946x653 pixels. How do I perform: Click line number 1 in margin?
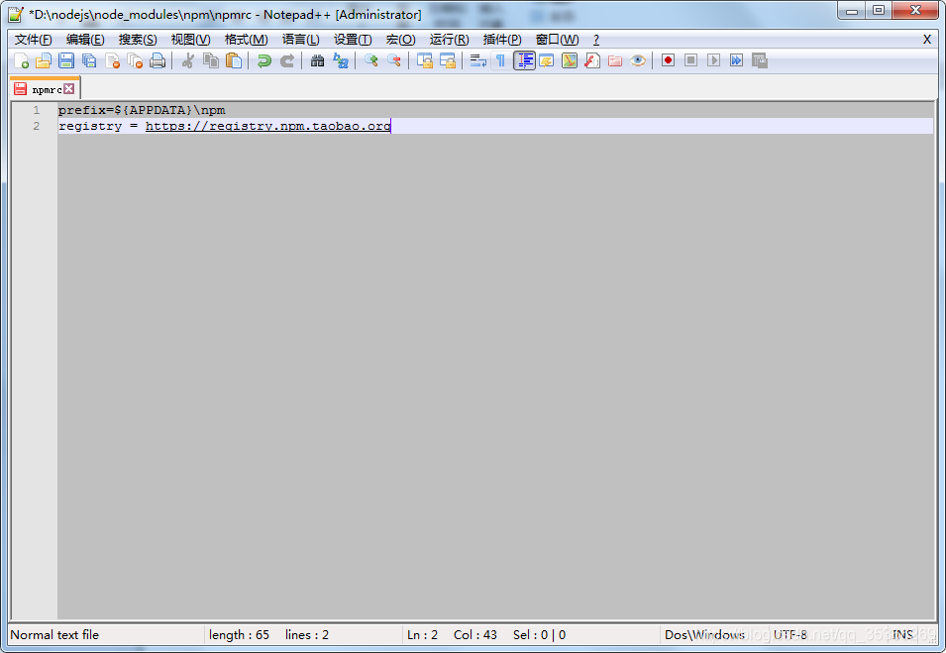pyautogui.click(x=37, y=110)
